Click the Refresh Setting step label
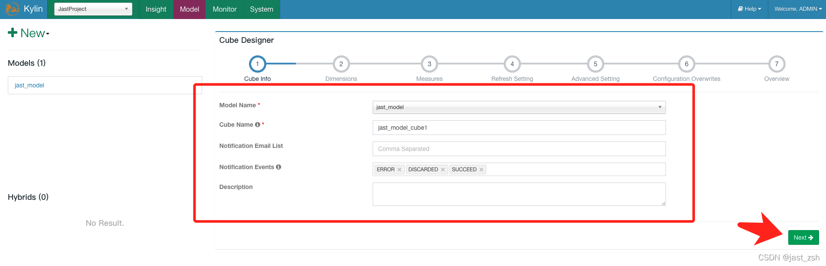The image size is (826, 266). coord(512,79)
